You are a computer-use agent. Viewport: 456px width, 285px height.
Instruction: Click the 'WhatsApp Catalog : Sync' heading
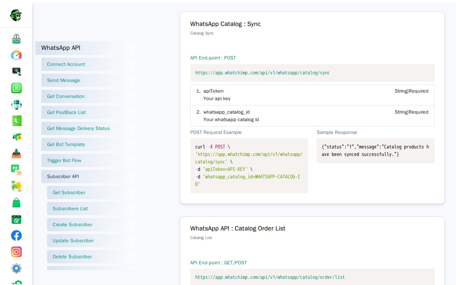point(226,24)
